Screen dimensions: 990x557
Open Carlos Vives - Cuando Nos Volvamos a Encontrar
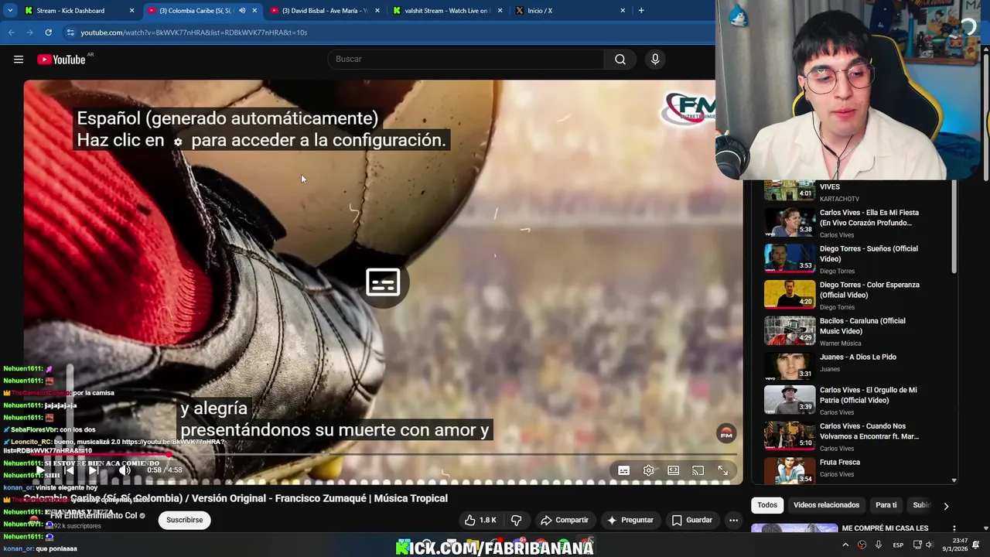point(855,436)
